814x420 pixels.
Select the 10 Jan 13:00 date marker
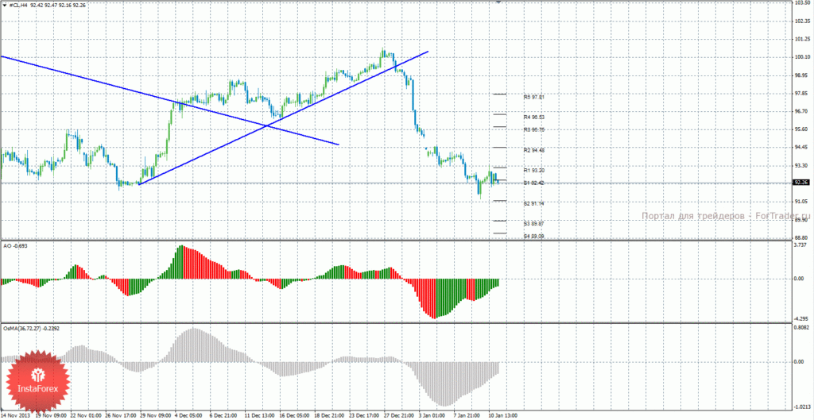501,415
